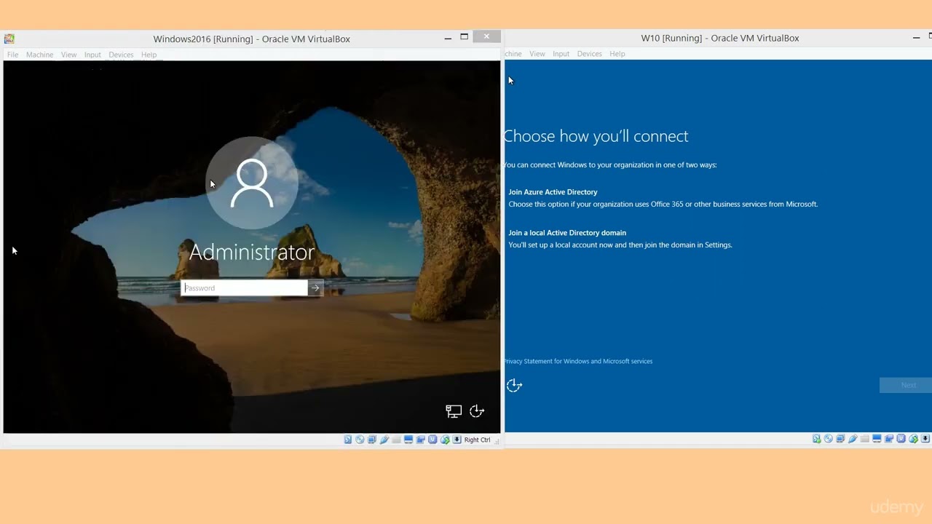
Task: Minimize the Windows2016 VirtualBox window
Action: click(x=448, y=38)
